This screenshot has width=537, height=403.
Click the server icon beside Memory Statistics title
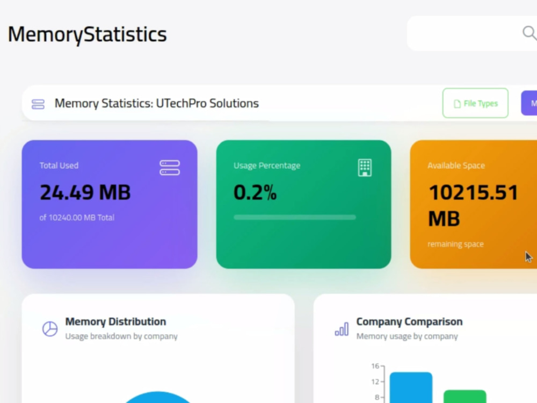[x=38, y=104]
